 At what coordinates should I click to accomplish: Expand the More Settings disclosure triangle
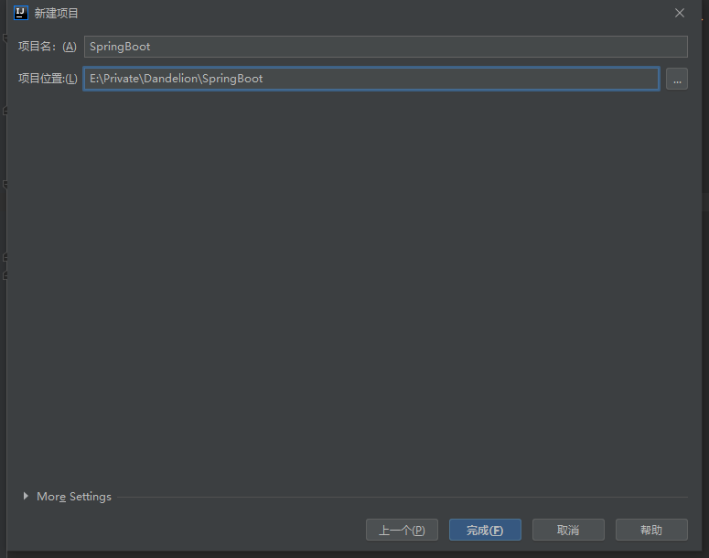26,497
